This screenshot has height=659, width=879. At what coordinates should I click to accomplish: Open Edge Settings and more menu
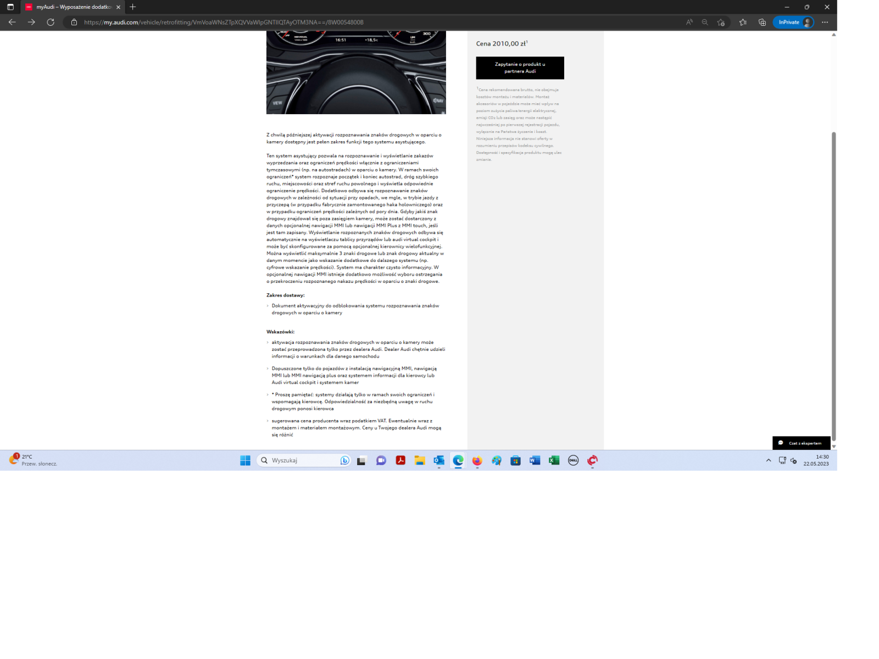(825, 23)
